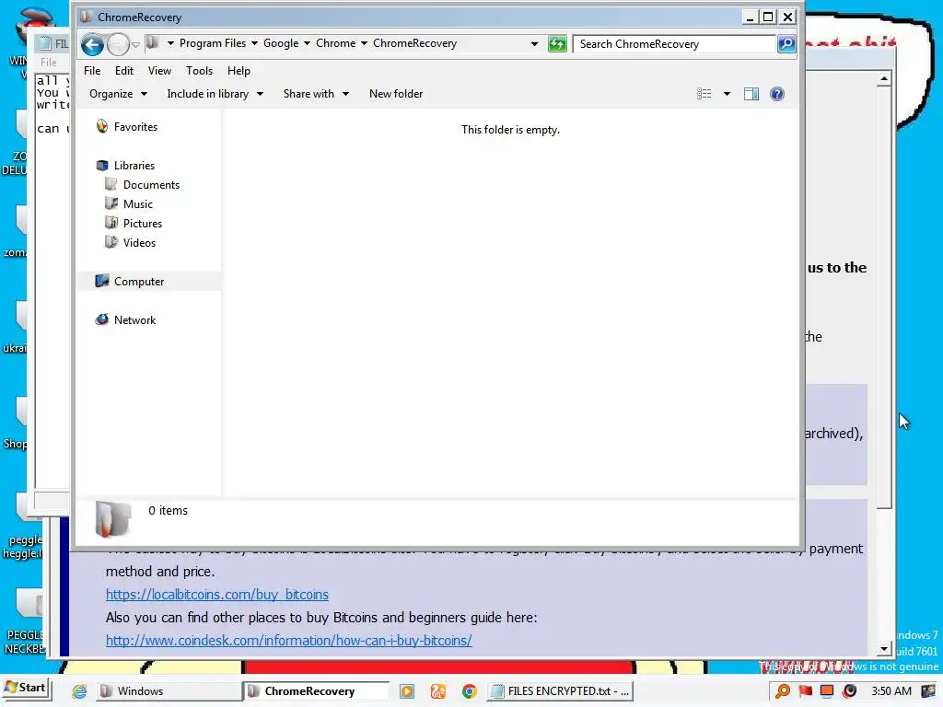Image resolution: width=943 pixels, height=707 pixels.
Task: Open the Tools menu
Action: click(199, 71)
